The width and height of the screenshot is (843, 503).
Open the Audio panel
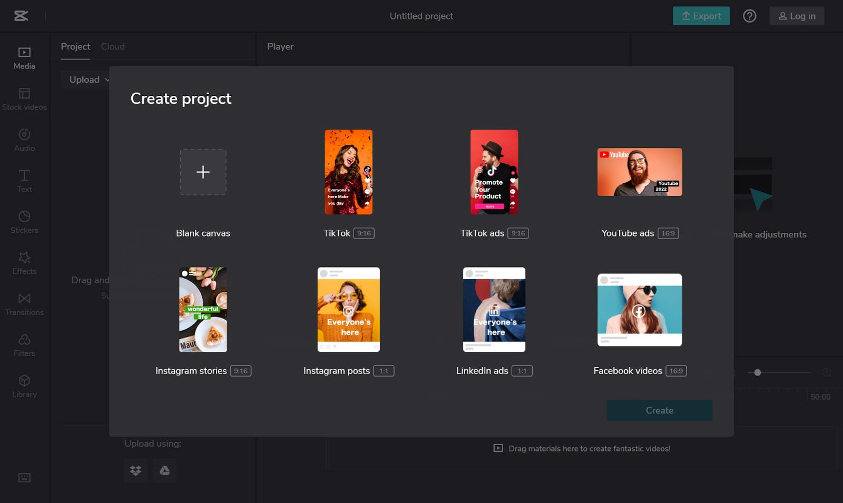coord(24,141)
